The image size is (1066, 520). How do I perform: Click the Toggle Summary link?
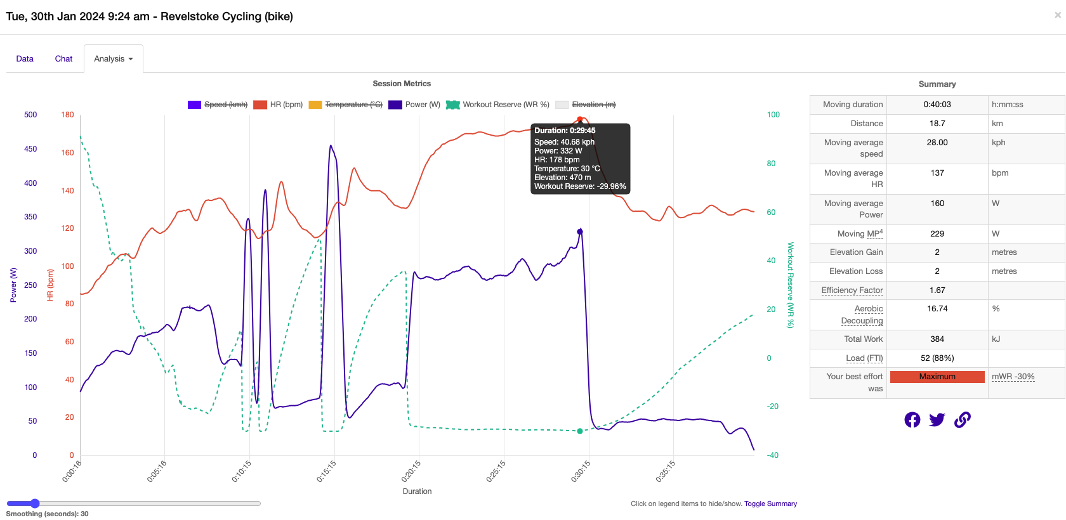tap(770, 504)
